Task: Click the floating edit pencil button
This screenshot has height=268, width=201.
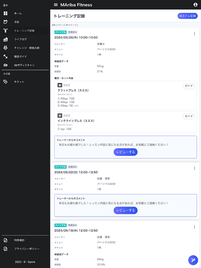Action: tap(193, 260)
